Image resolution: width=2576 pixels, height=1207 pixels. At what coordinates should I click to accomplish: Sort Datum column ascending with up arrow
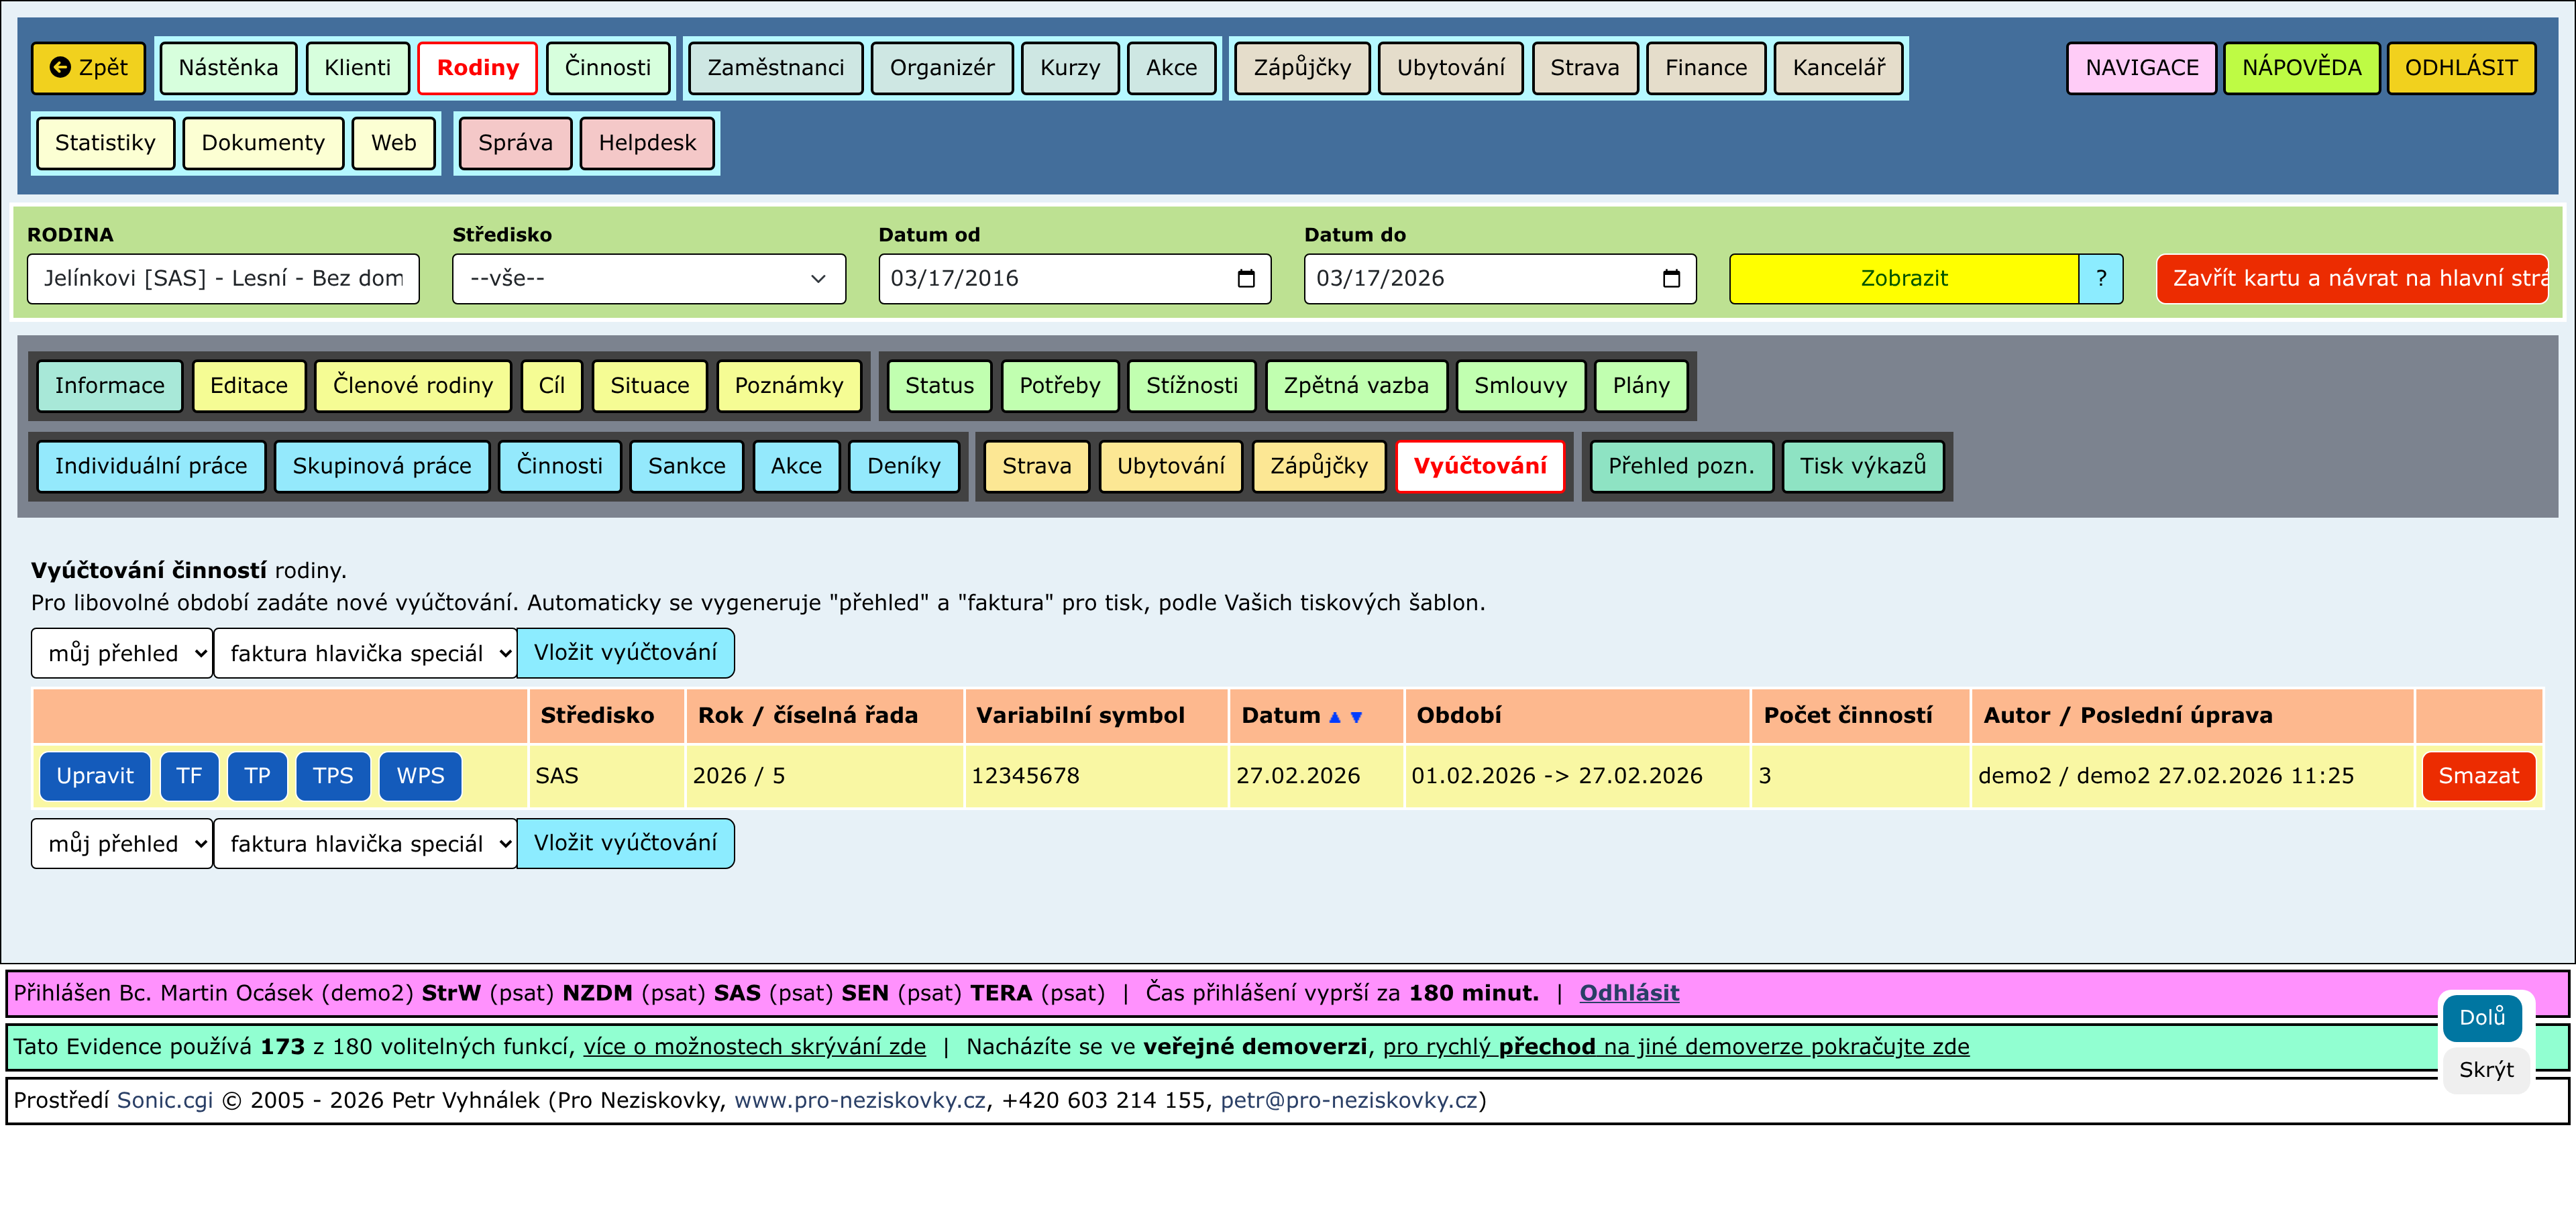1334,717
